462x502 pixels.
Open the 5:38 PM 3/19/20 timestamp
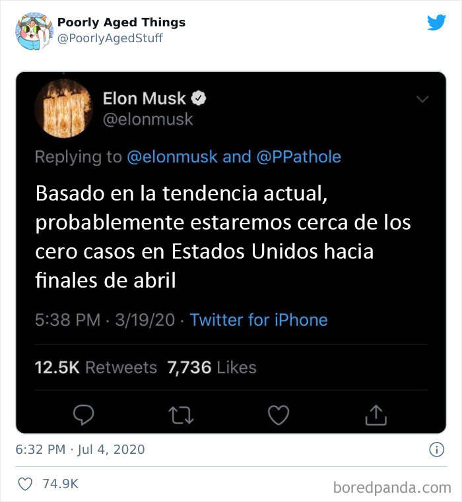click(105, 320)
